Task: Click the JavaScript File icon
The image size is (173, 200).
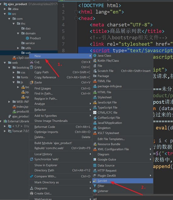Action: [95, 102]
